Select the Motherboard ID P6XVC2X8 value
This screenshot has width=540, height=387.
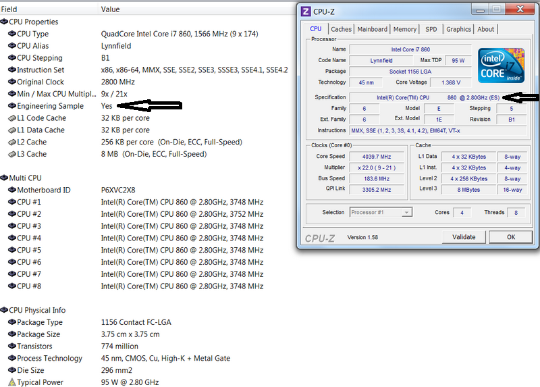coord(118,190)
